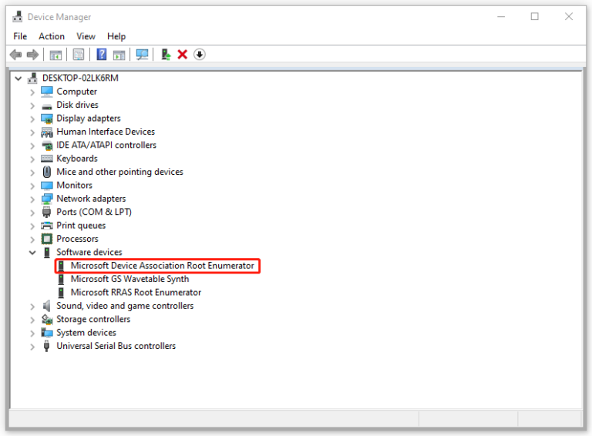
Task: Click the Update device driver icon
Action: 166,55
